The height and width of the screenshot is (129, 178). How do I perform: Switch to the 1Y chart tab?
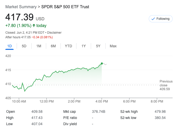point(84,46)
